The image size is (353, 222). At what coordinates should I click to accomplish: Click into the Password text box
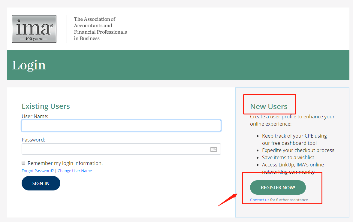click(114, 149)
